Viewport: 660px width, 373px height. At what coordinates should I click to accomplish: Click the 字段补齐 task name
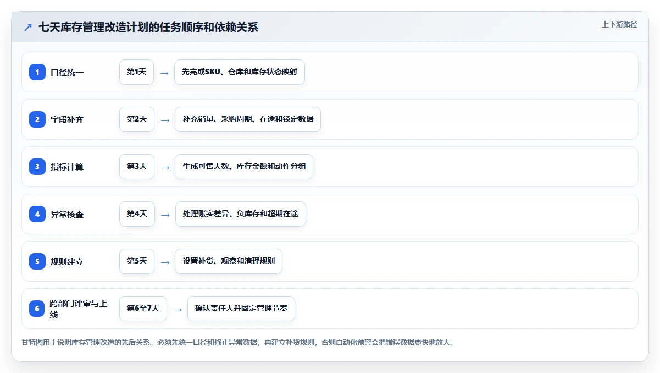coord(67,120)
